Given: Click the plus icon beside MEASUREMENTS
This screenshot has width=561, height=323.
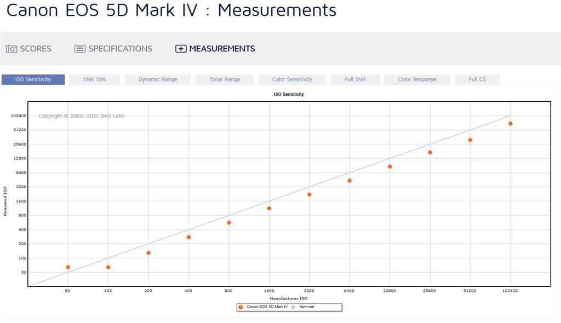Looking at the screenshot, I should pyautogui.click(x=181, y=49).
